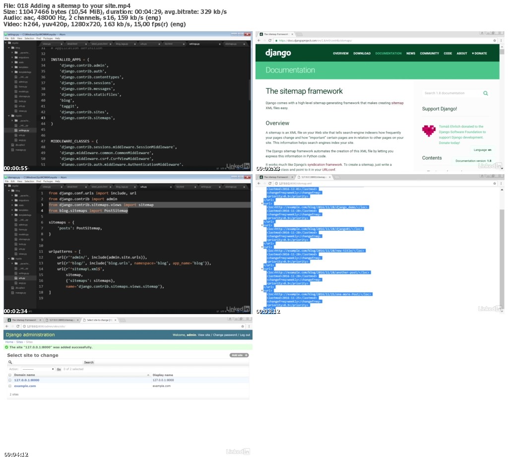Click address bar showing 127.0.0.1:8000/sitemap.xml
The width and height of the screenshot is (508, 460).
(382, 184)
